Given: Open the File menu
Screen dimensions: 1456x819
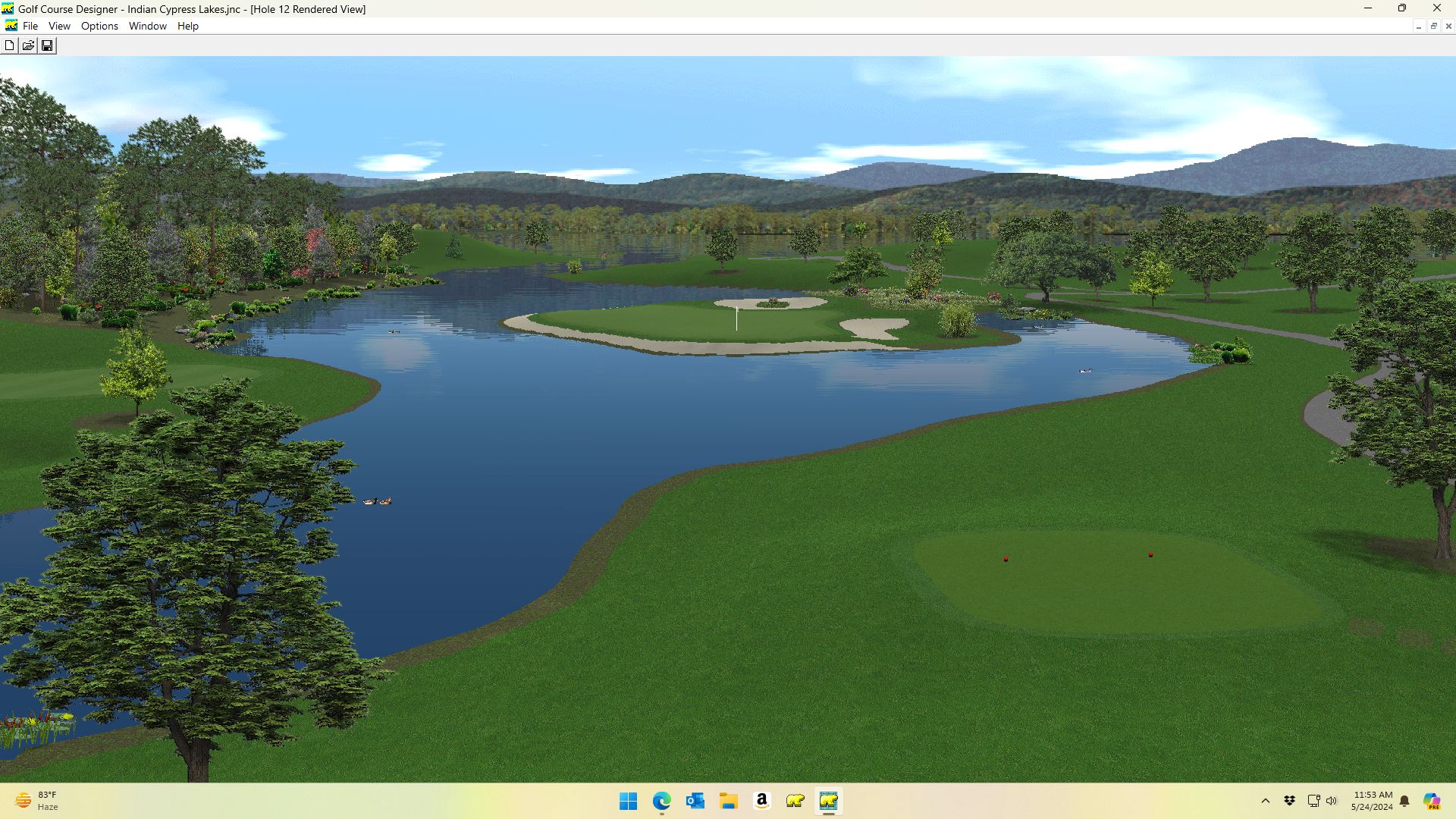Looking at the screenshot, I should click(30, 26).
